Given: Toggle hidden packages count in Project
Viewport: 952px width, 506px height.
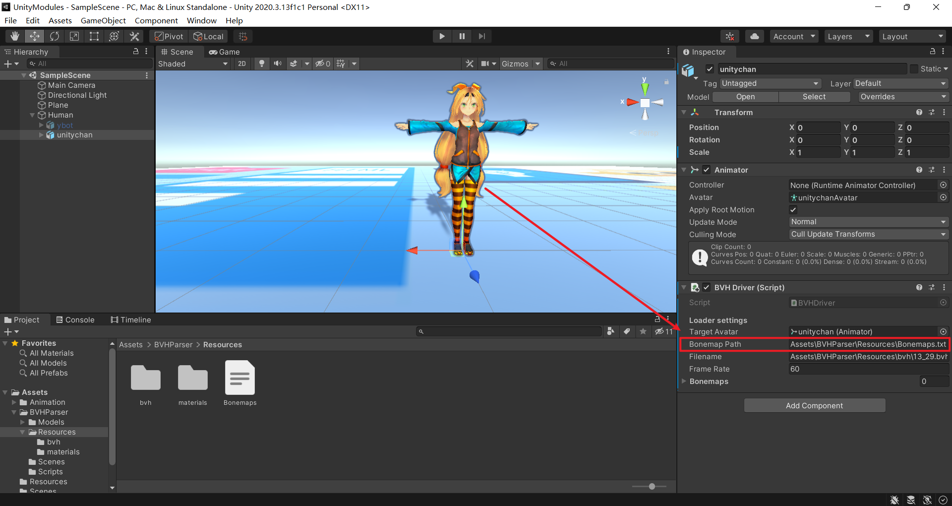Looking at the screenshot, I should tap(664, 331).
